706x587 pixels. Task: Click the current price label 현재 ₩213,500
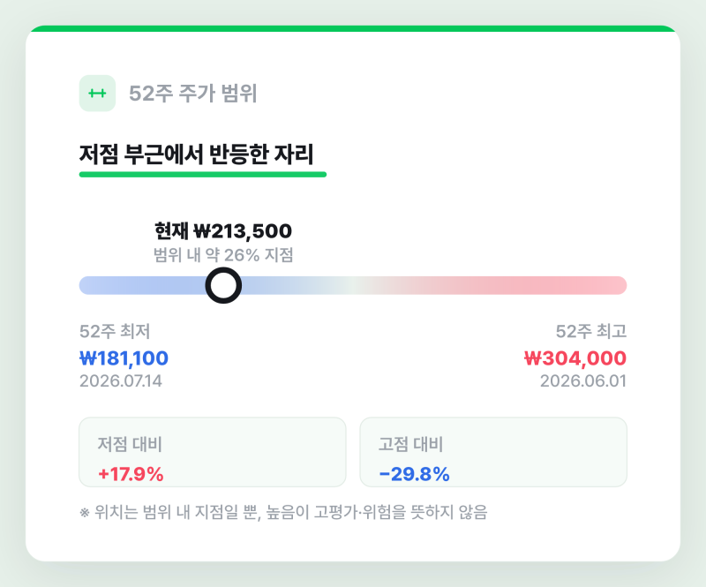[223, 231]
